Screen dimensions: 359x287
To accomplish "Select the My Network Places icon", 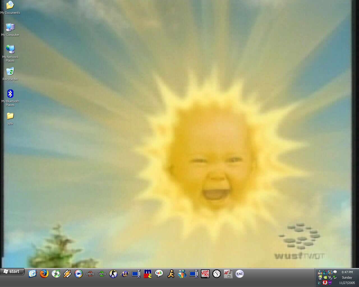I will 10,54.
